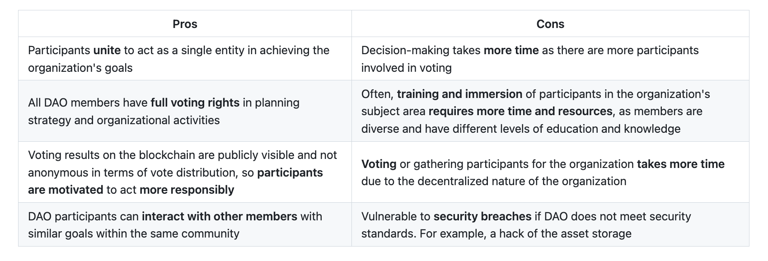Click the Cons column header

[x=550, y=24]
